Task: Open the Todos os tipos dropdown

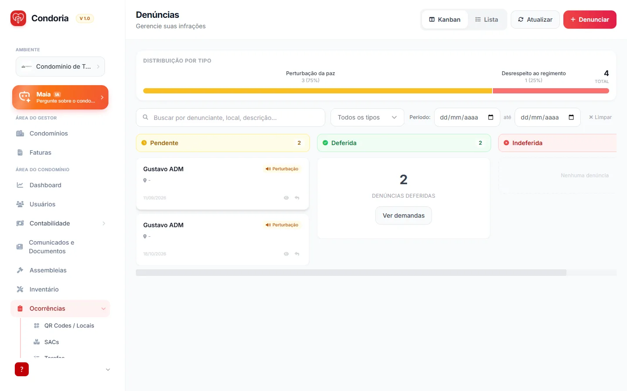Action: click(x=367, y=117)
